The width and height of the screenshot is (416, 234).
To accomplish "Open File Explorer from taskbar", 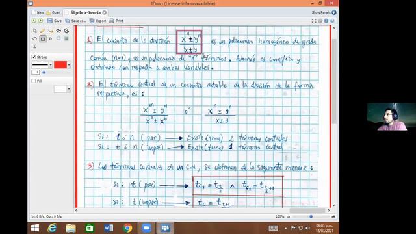I will (x=71, y=228).
